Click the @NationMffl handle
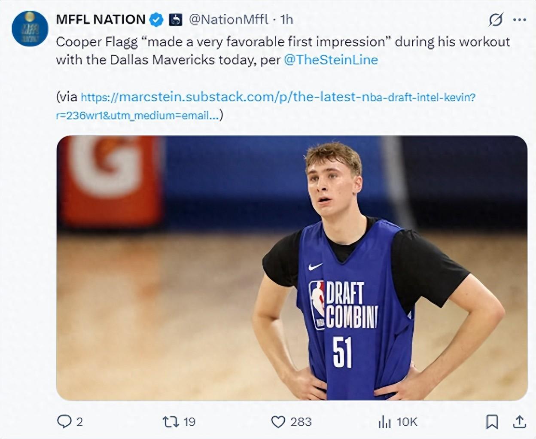Screen dimensions: 536x439 (x=228, y=19)
